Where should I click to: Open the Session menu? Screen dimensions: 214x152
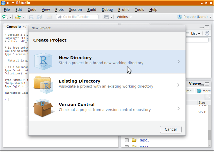click(76, 10)
